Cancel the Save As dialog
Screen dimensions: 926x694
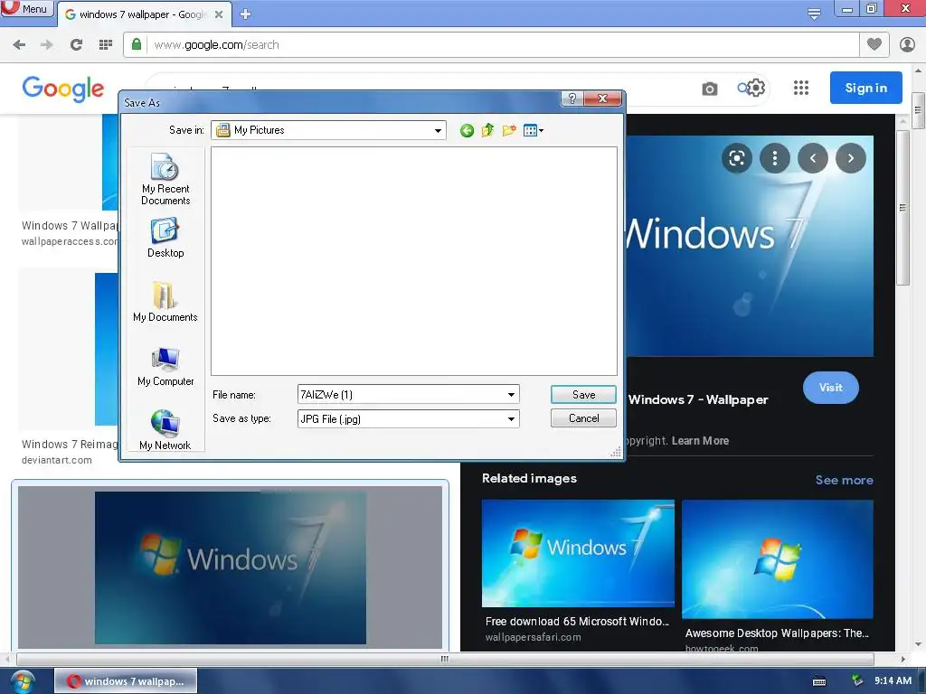583,418
